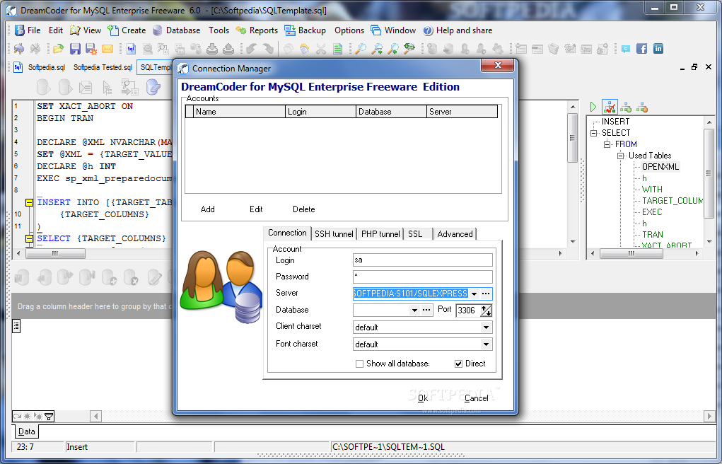Click the funnel filter icon below grid

[x=49, y=416]
